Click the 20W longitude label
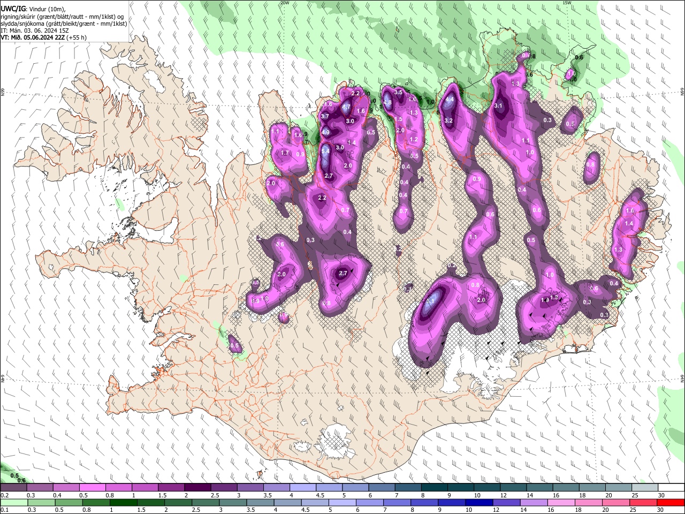Image resolution: width=685 pixels, height=514 pixels. (x=285, y=3)
